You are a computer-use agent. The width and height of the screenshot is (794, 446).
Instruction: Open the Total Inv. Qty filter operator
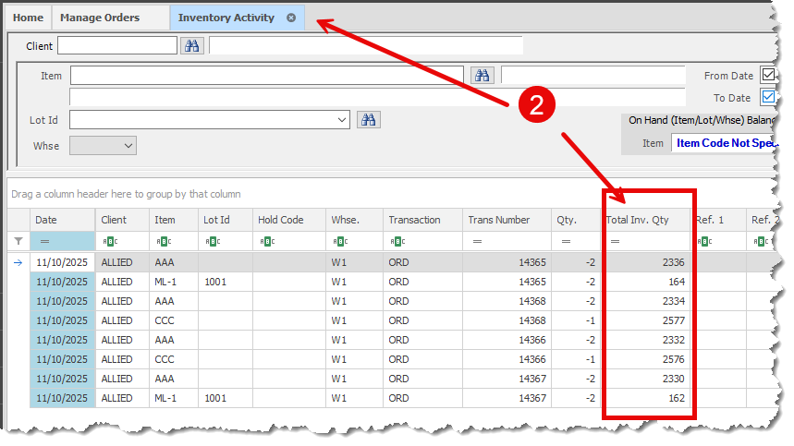coord(615,241)
